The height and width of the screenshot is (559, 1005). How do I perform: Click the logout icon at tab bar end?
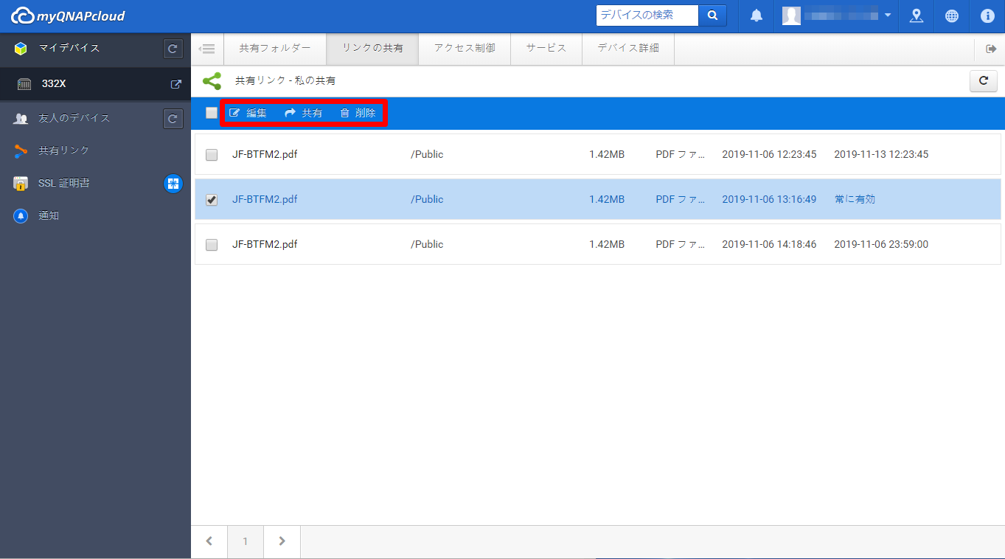(990, 49)
